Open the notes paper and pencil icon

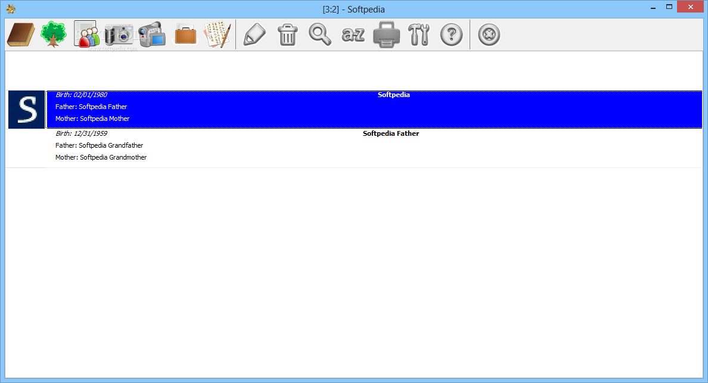[x=218, y=35]
